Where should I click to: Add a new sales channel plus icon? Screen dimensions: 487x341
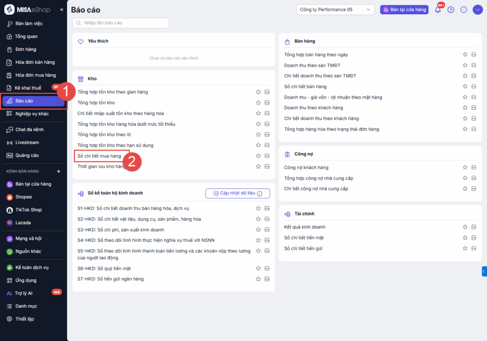59,171
